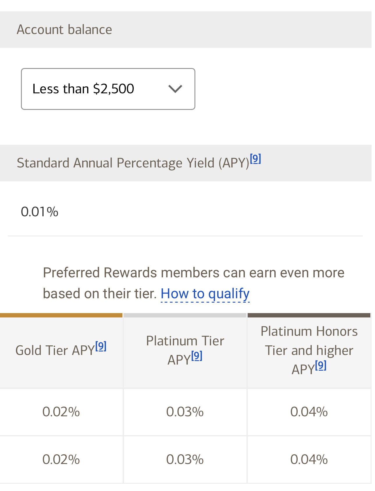
Task: Click the Standard Annual Percentage Yield heading
Action: 133,163
